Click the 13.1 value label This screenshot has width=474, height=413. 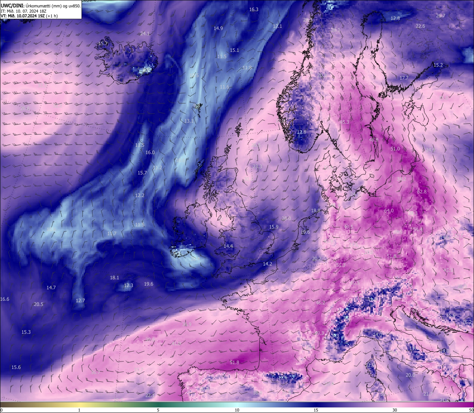[x=189, y=121]
